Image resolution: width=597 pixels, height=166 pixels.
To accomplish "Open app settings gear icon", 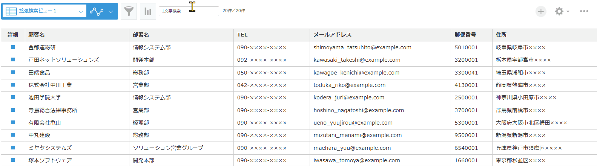I will 559,11.
